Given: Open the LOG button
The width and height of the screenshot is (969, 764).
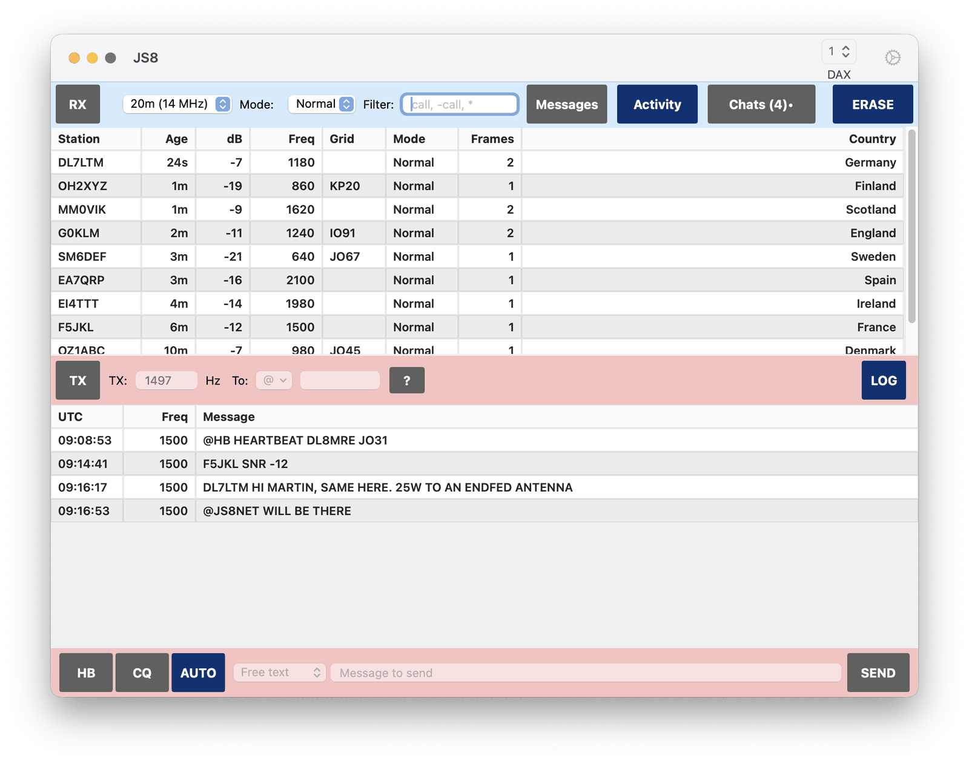Looking at the screenshot, I should pos(884,380).
